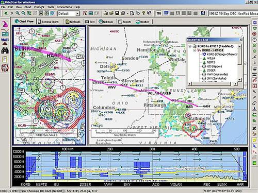This screenshot has width=258, height=193.
Task: Click the RoutePack List horizontal scrollbar
Action: click(213, 84)
